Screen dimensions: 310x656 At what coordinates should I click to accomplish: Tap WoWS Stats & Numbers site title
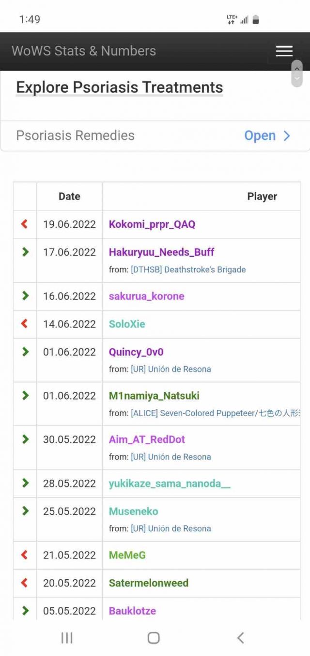(x=84, y=51)
